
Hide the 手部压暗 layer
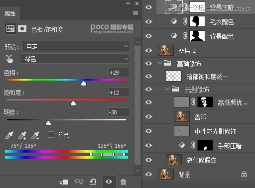coord(148,145)
